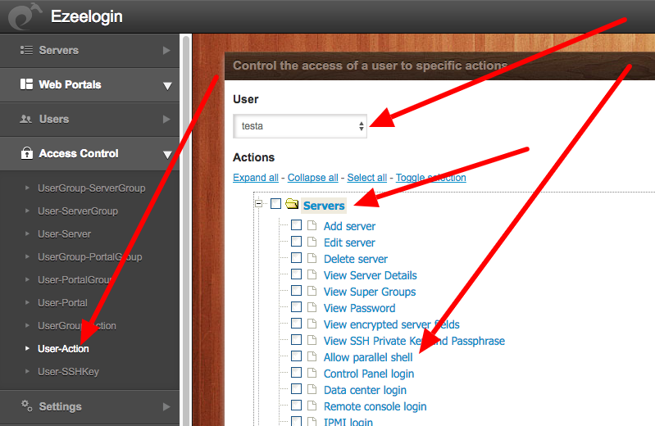Click document icon beside Allow parallel shell

(312, 356)
